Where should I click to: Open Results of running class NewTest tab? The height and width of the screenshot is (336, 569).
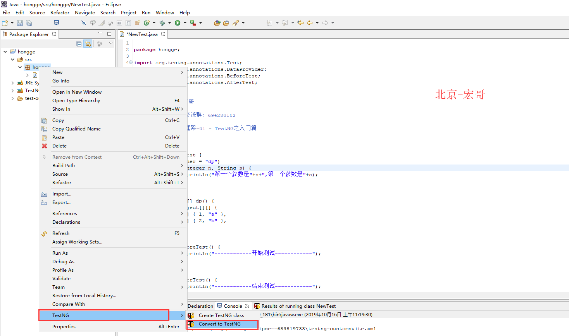(295, 306)
